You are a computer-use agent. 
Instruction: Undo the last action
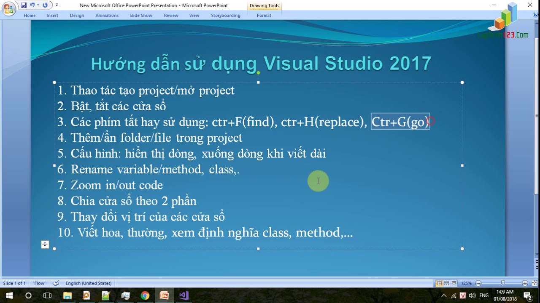[32, 5]
